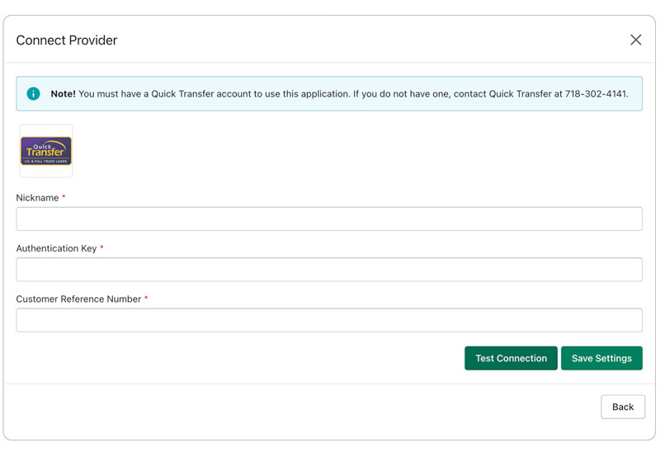Click 'LTL & Full Truck Loads' logo tagline

point(46,162)
